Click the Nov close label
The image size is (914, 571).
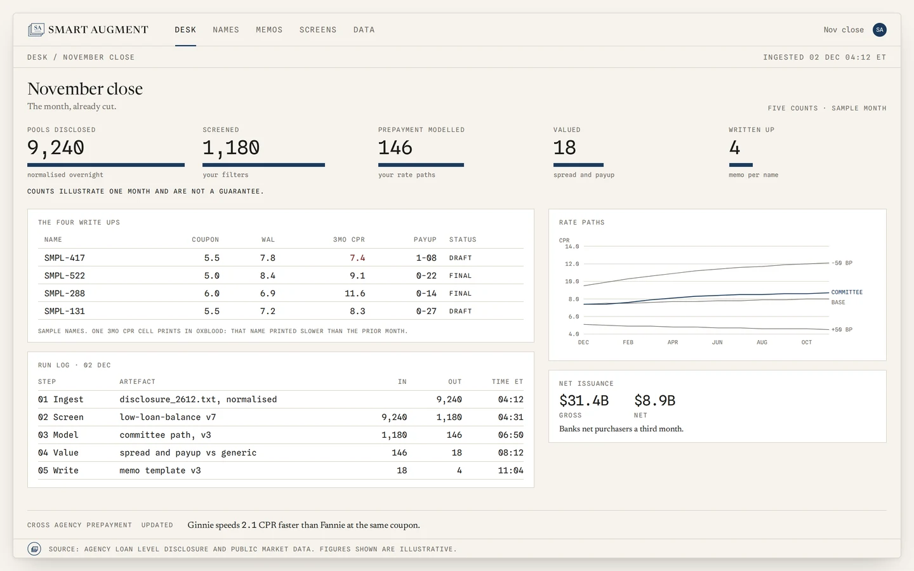point(844,30)
